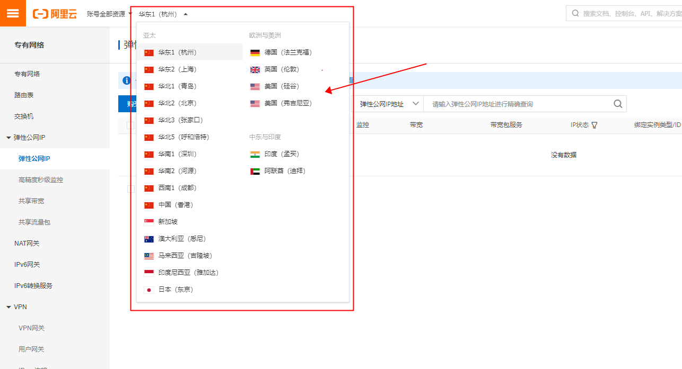This screenshot has height=369, width=682.
Task: Click the Alibaba Cloud (阿里云) logo
Action: [55, 14]
